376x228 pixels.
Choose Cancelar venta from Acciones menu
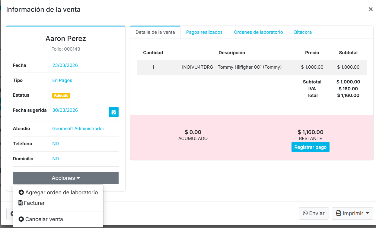(44, 219)
